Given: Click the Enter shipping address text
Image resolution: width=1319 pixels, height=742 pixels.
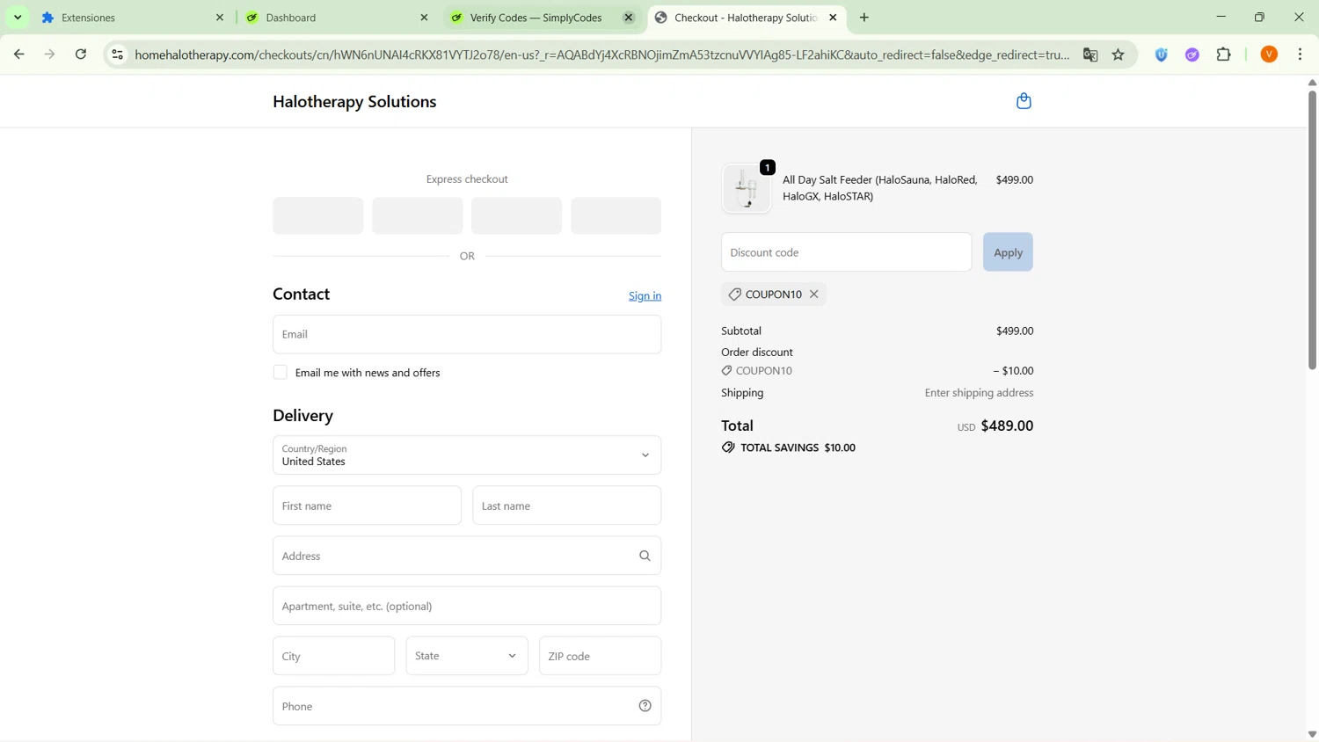Looking at the screenshot, I should (979, 393).
